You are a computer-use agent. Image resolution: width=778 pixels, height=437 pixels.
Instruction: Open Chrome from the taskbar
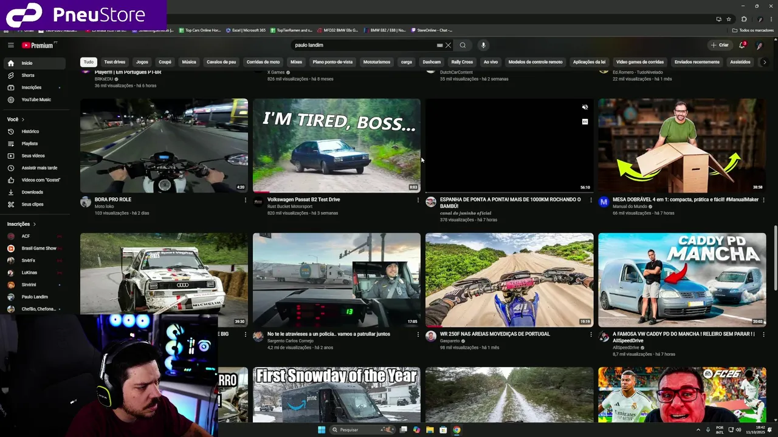tap(456, 430)
